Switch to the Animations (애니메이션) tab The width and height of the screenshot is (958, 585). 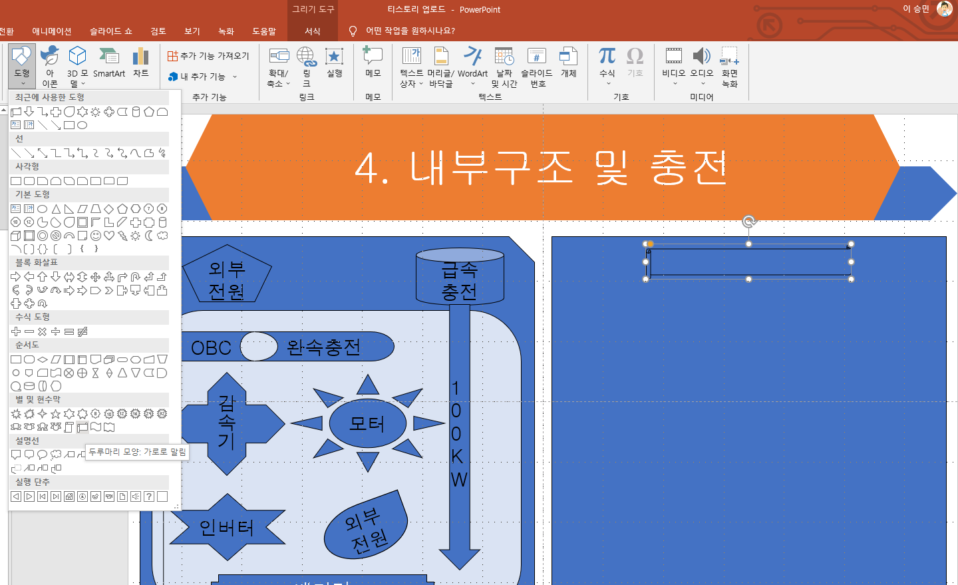(52, 31)
